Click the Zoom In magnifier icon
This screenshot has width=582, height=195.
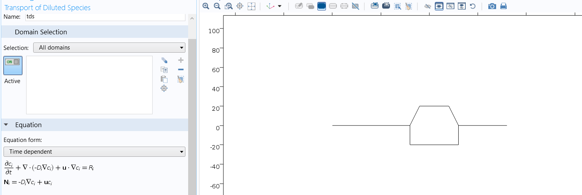206,6
